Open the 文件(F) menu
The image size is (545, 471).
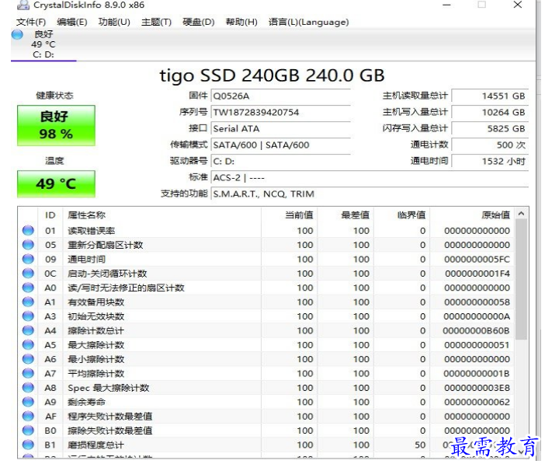tap(30, 22)
